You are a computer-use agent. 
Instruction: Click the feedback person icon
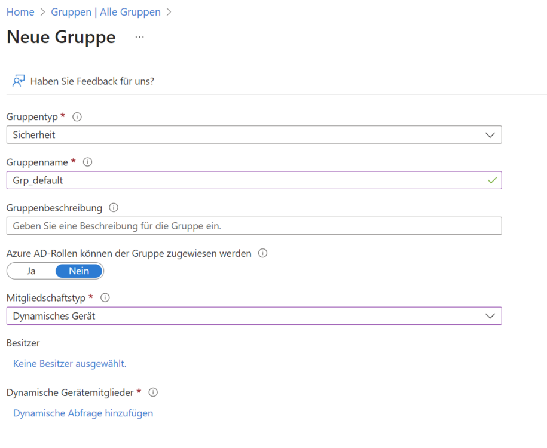click(19, 81)
